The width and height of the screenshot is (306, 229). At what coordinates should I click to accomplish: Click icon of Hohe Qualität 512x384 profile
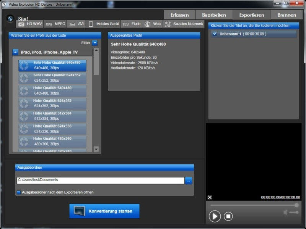(24, 116)
